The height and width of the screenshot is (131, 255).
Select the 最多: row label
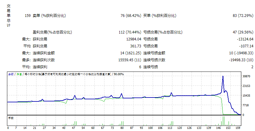click(x=26, y=60)
